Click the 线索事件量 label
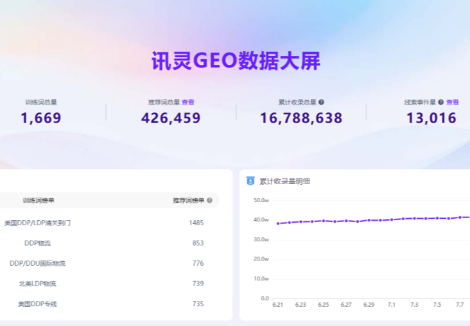 pos(420,102)
